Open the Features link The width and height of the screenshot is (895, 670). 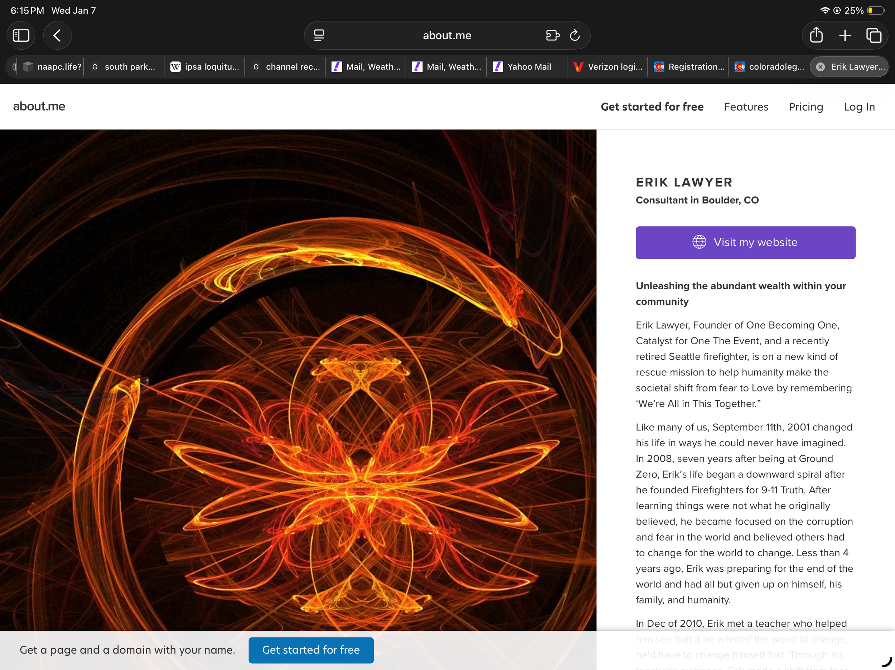(x=746, y=107)
